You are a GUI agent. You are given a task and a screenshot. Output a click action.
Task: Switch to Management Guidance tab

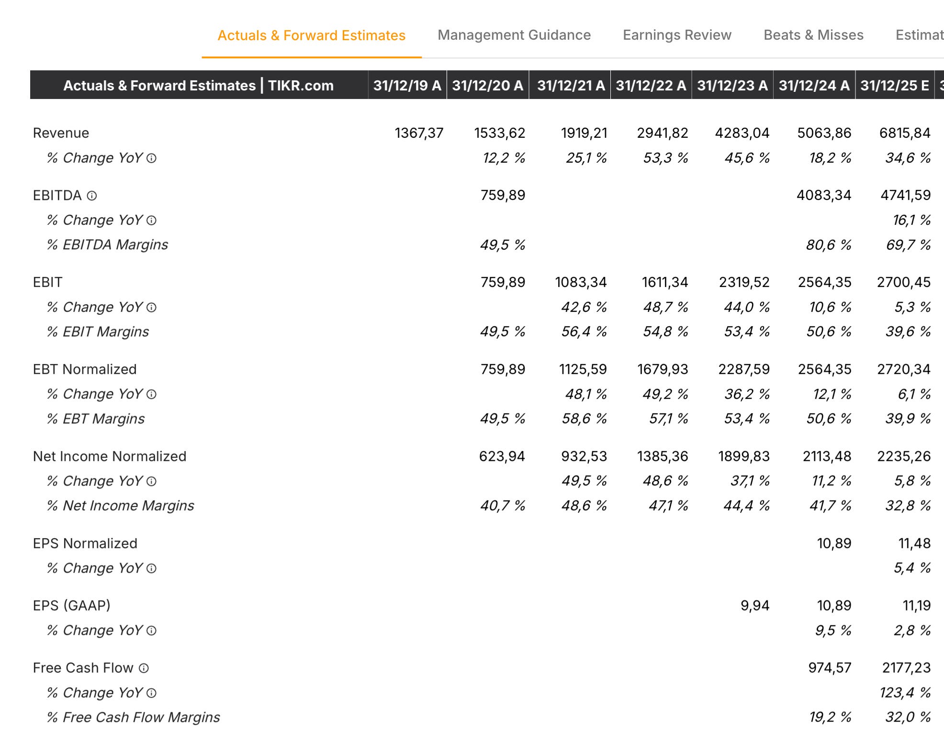pyautogui.click(x=514, y=35)
